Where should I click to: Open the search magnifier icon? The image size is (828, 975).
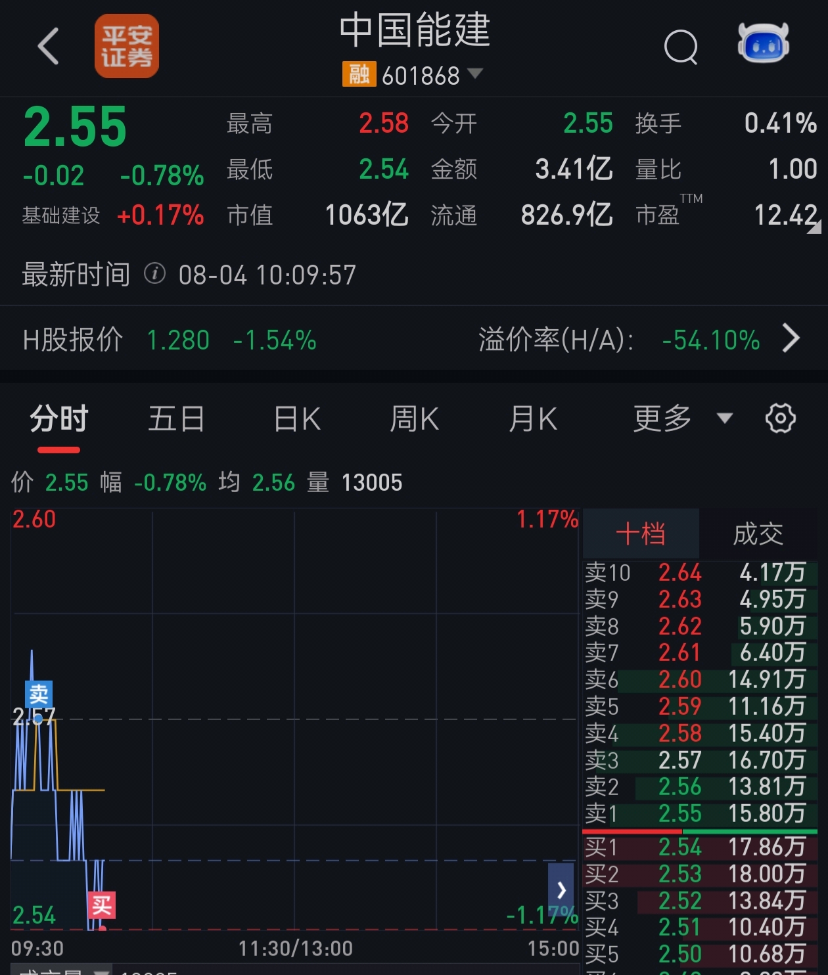(681, 47)
